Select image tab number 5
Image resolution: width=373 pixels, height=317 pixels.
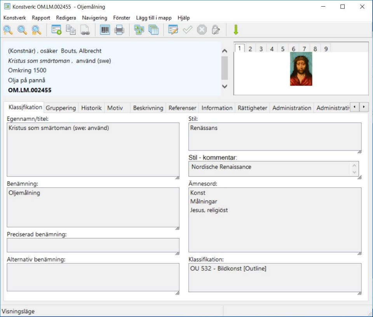pyautogui.click(x=282, y=49)
